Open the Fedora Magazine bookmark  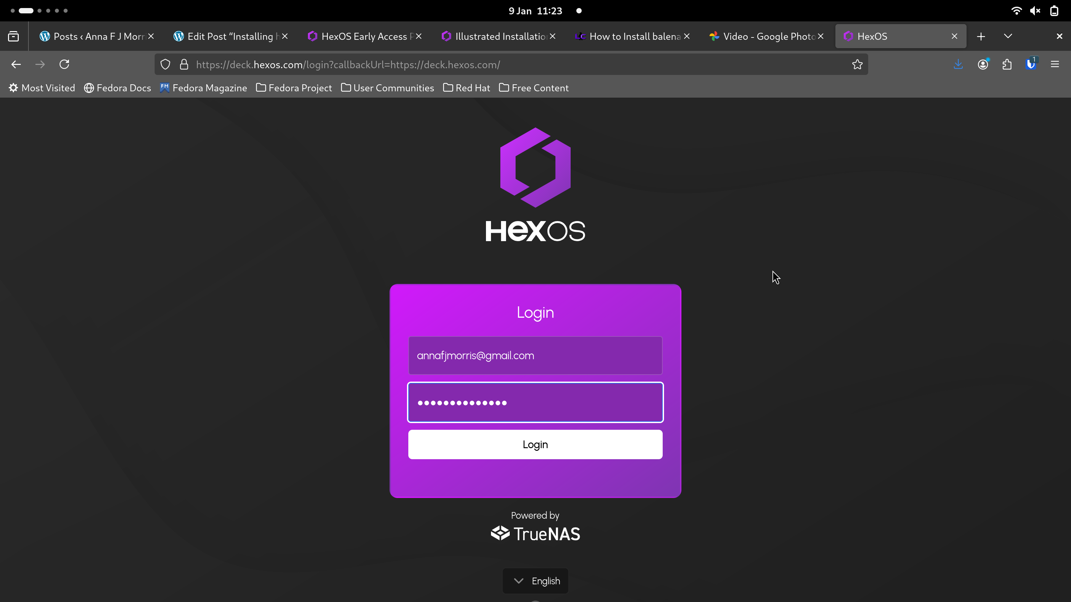[204, 88]
